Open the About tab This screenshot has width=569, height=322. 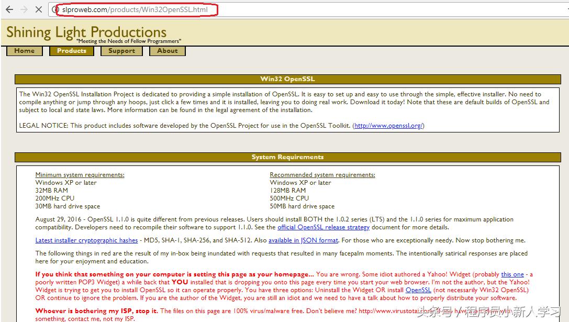(x=168, y=51)
